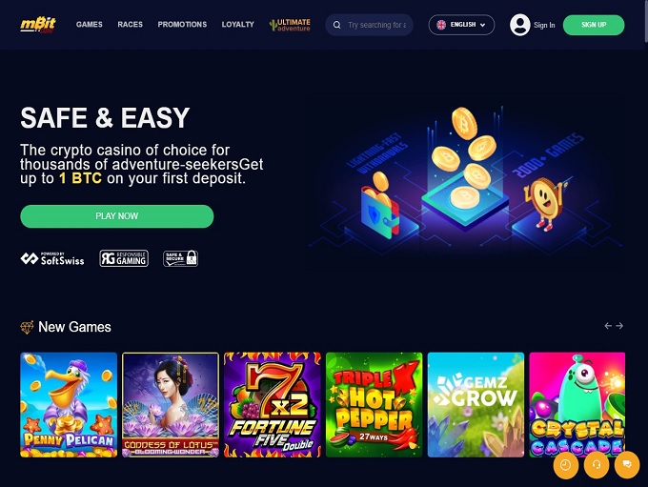
Task: Show previous New Games with left arrow
Action: pyautogui.click(x=608, y=326)
